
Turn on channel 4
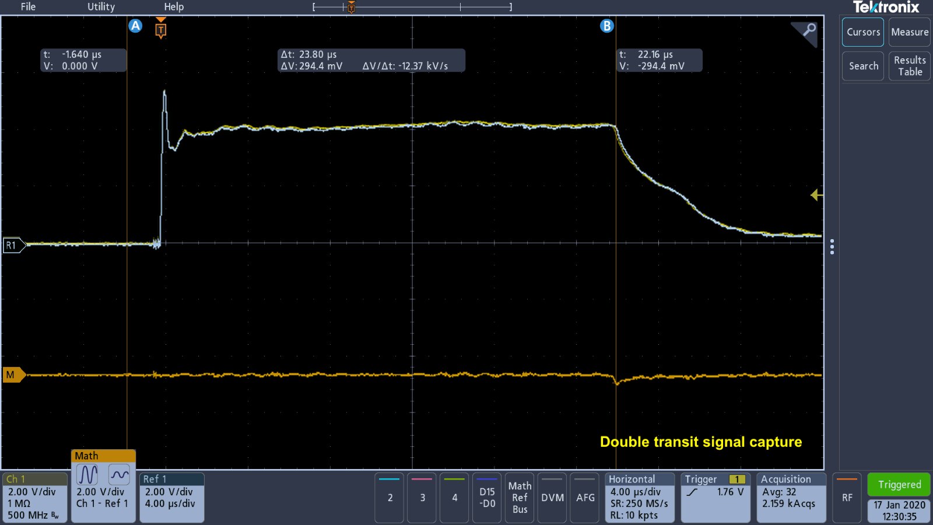click(455, 498)
